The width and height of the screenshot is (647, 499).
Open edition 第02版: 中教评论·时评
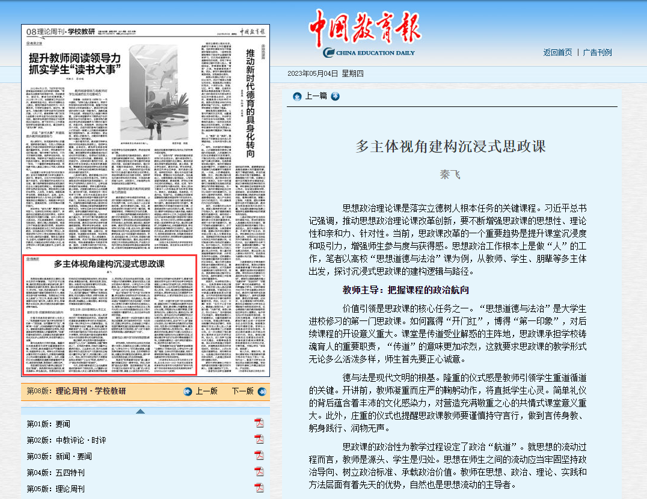tap(66, 440)
